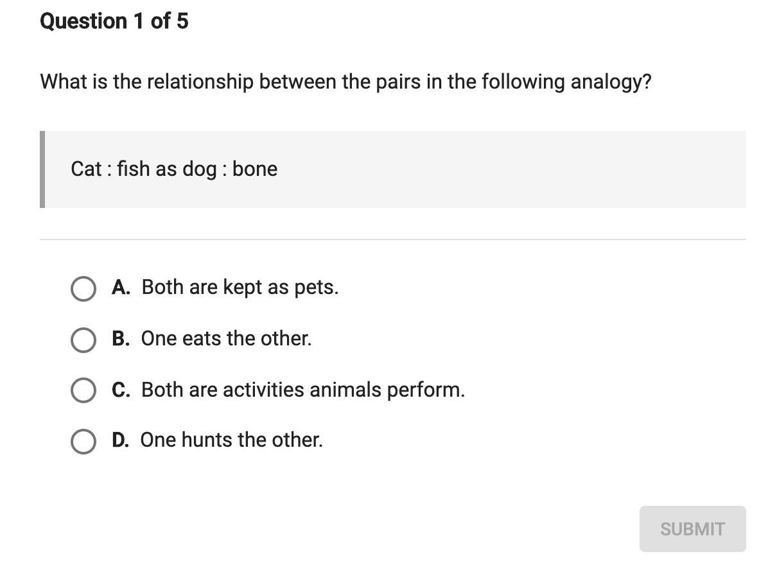Click the gray analogy quote box
This screenshot has width=777, height=588.
[393, 169]
